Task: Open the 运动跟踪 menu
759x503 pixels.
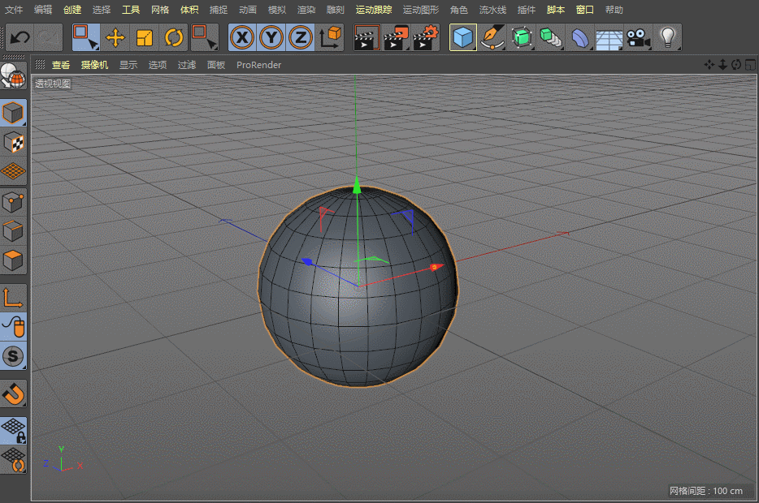Action: tap(374, 10)
